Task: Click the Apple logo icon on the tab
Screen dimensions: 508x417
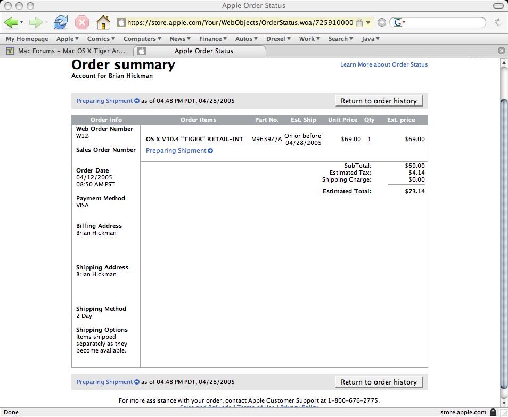Action: pyautogui.click(x=142, y=51)
